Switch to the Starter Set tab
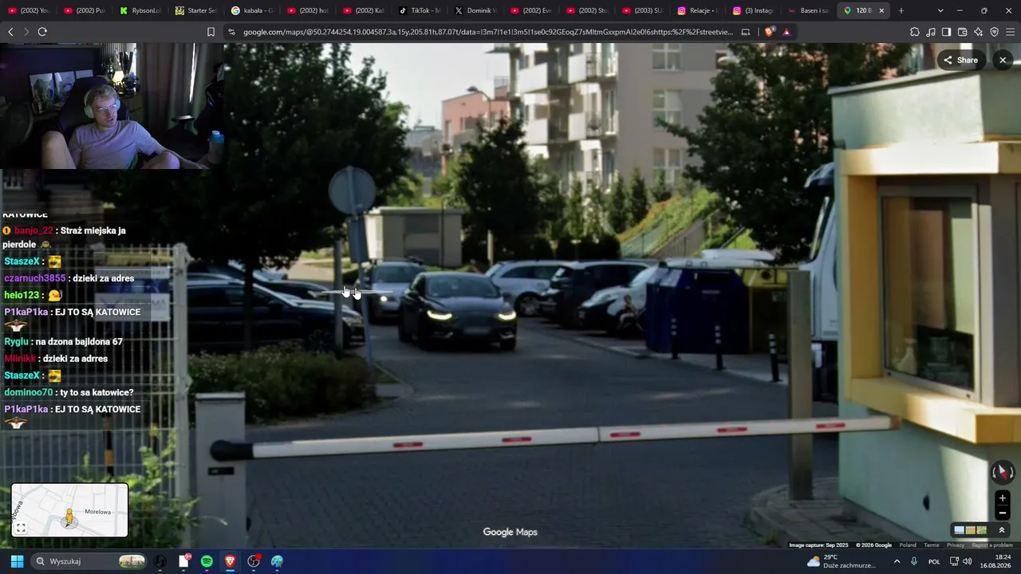This screenshot has width=1021, height=574. [x=195, y=10]
